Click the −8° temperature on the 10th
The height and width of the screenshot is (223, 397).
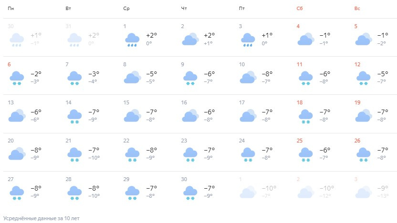click(x=267, y=74)
